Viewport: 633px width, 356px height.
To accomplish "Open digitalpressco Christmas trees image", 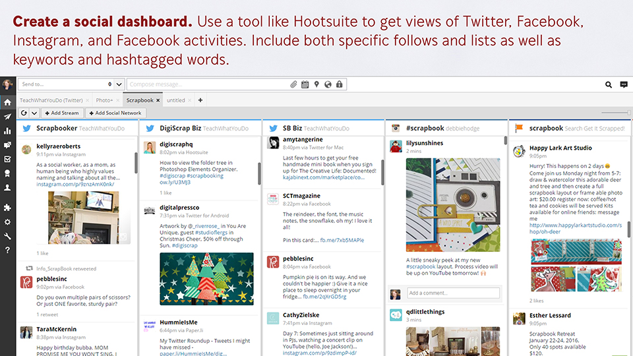I will (206, 278).
